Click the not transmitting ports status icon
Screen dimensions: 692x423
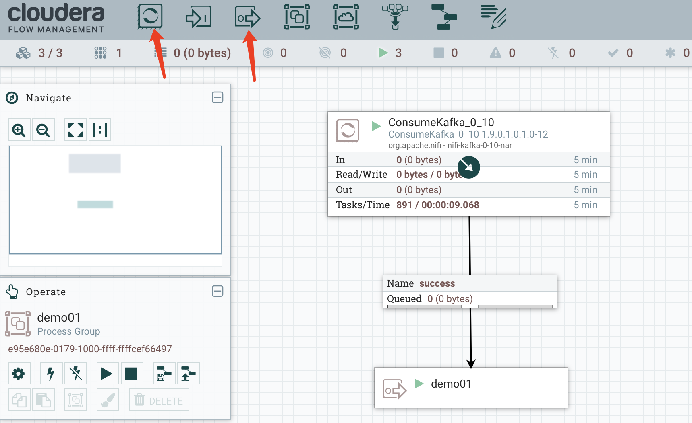[325, 53]
